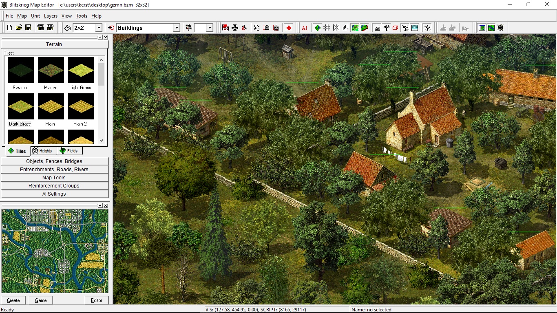Expand the AI Settings section

coord(54,194)
